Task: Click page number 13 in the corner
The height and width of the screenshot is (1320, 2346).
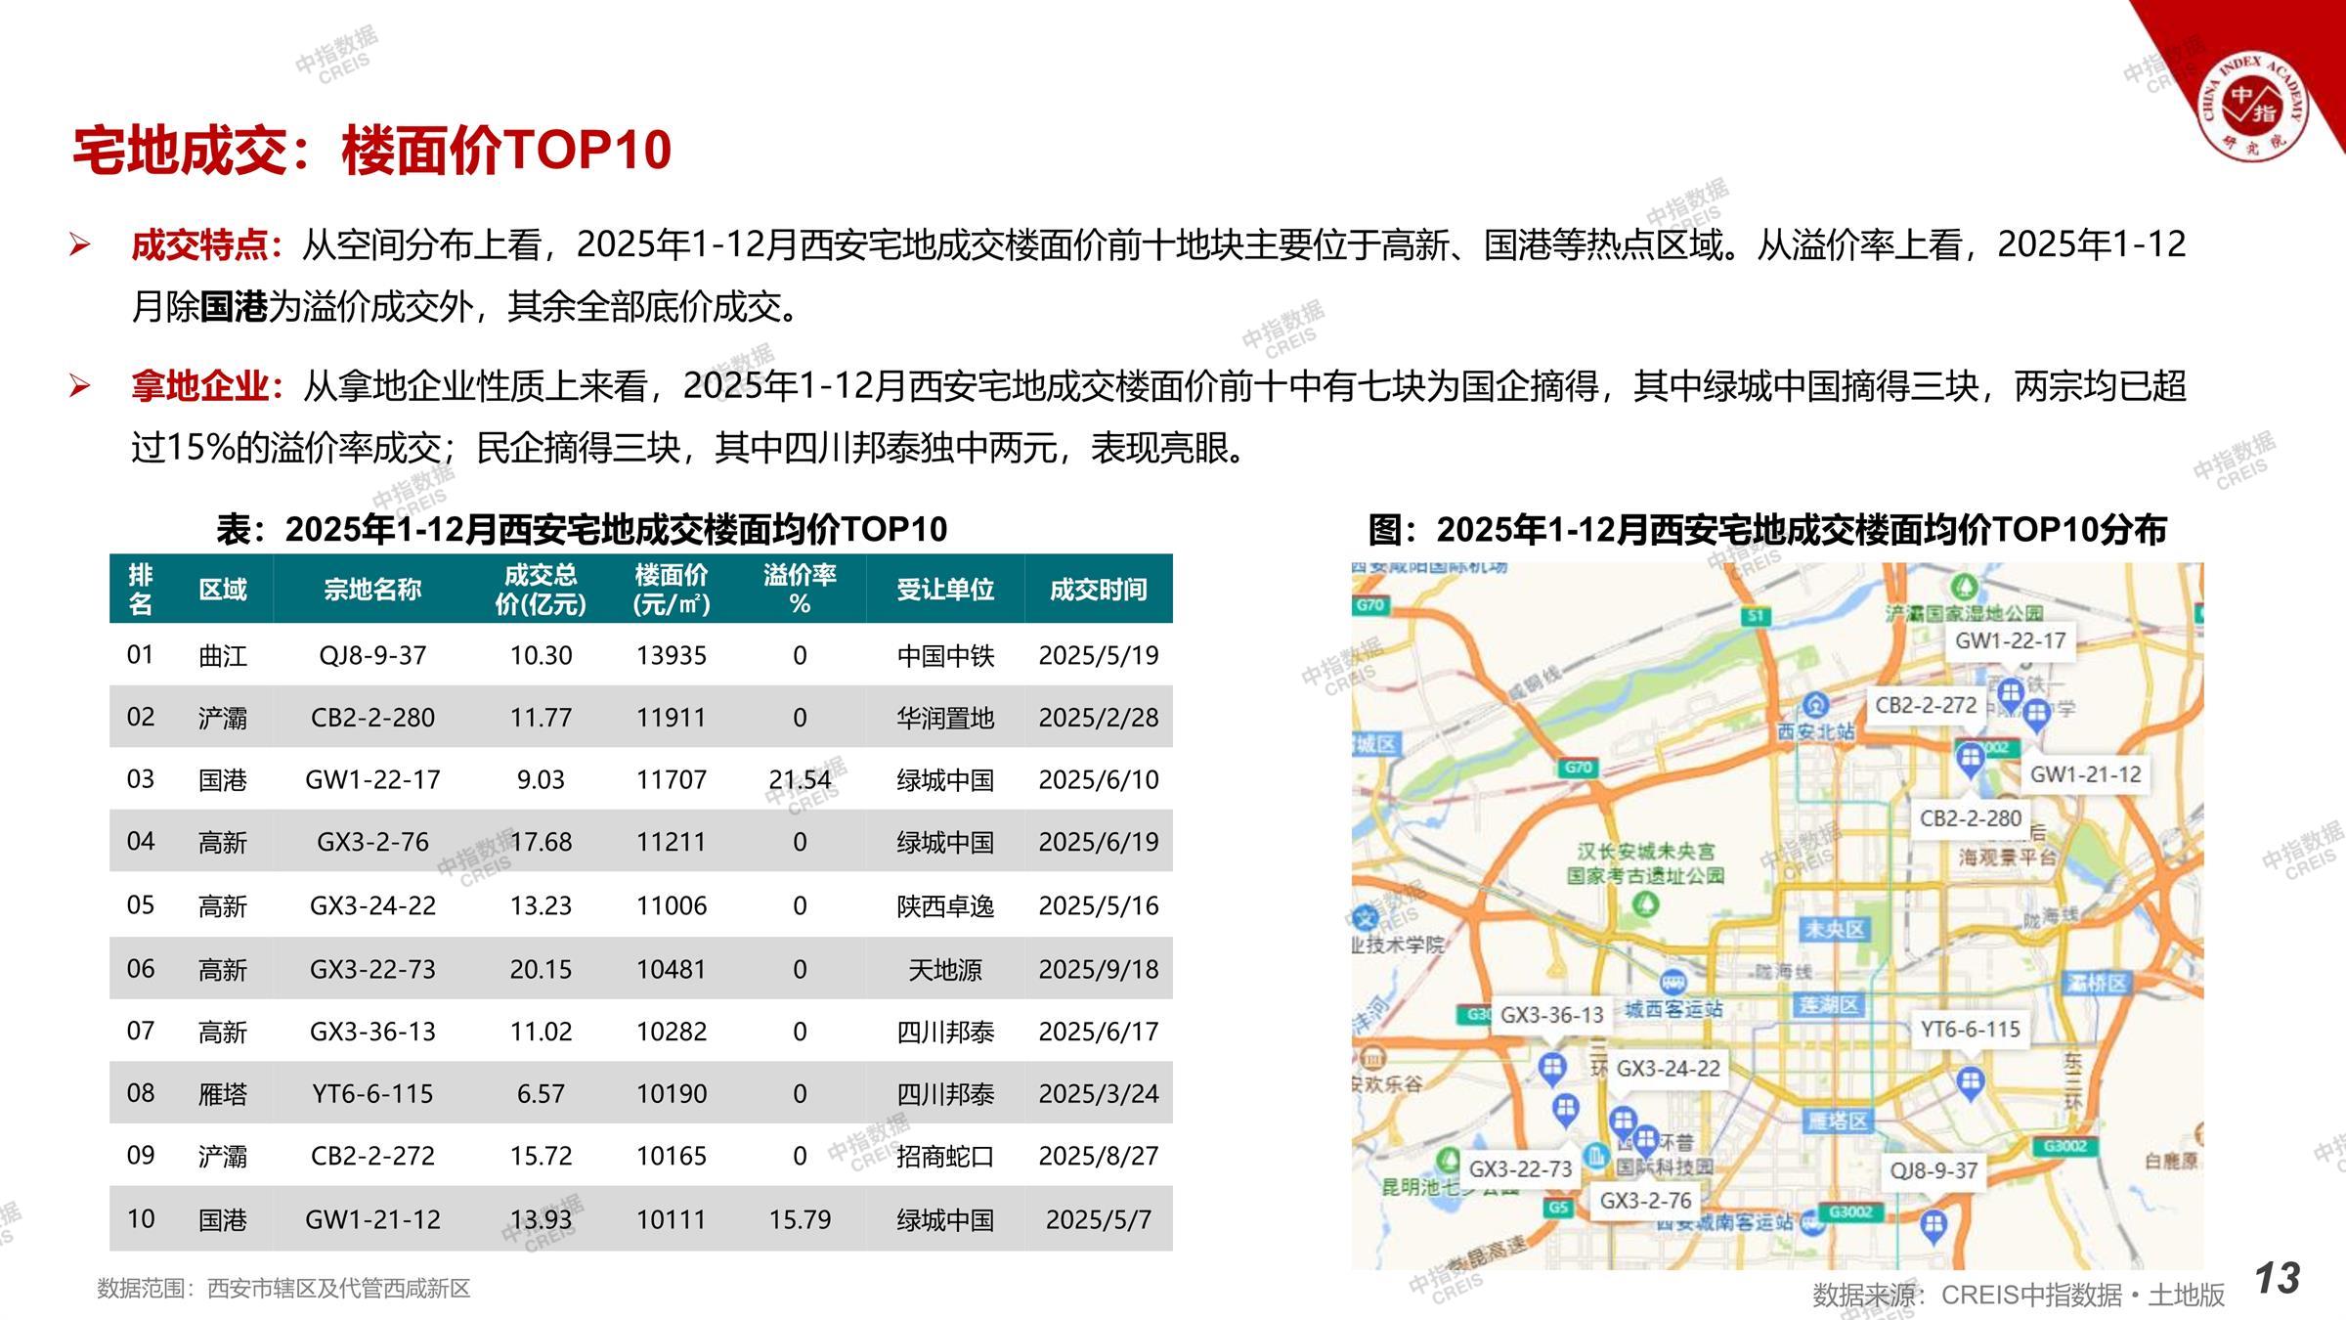Action: [x=2277, y=1278]
